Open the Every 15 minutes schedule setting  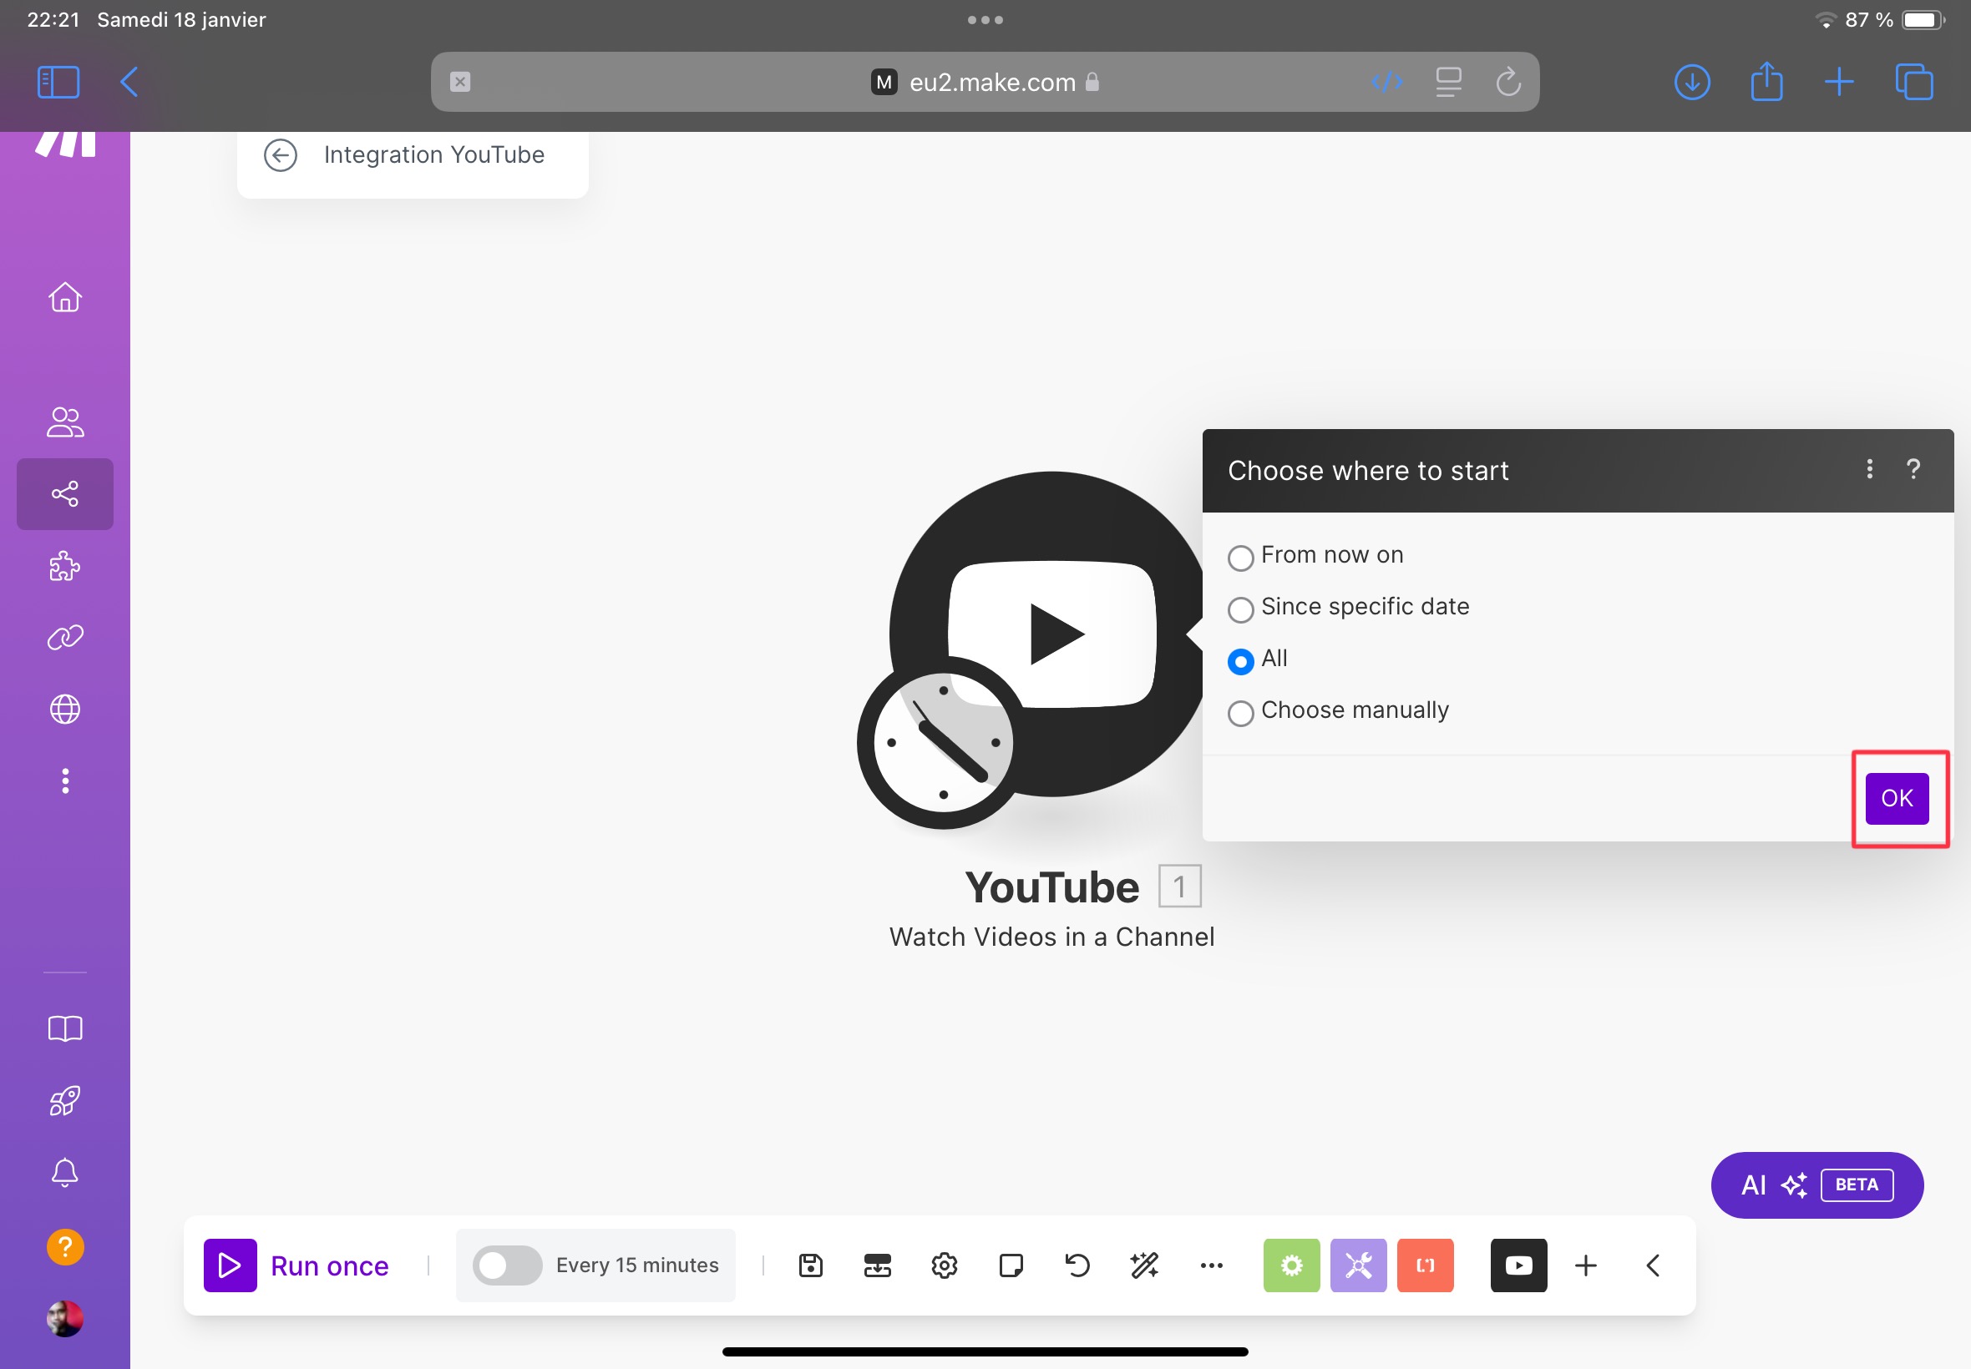(x=637, y=1265)
